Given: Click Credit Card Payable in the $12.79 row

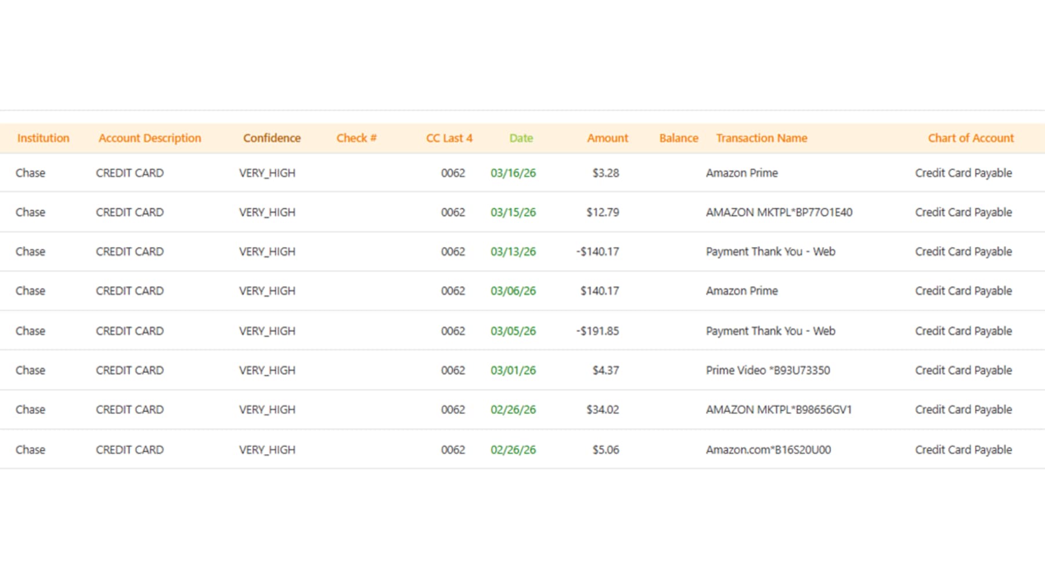Looking at the screenshot, I should point(964,212).
